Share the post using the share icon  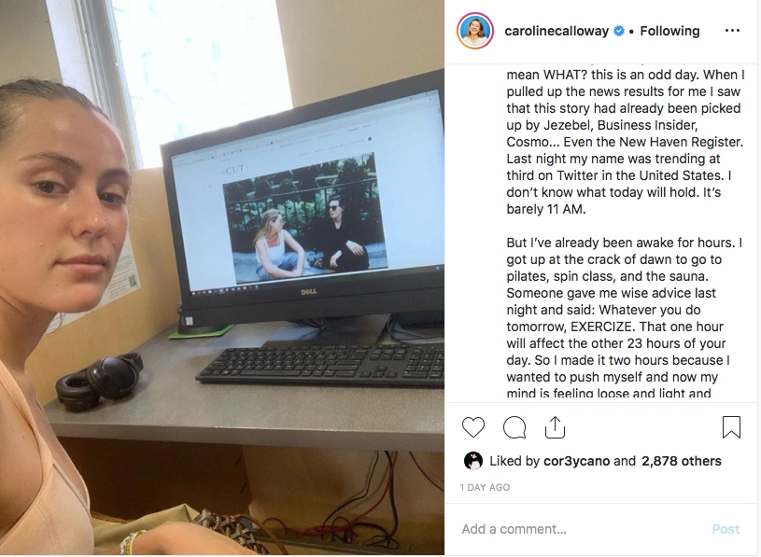[555, 427]
